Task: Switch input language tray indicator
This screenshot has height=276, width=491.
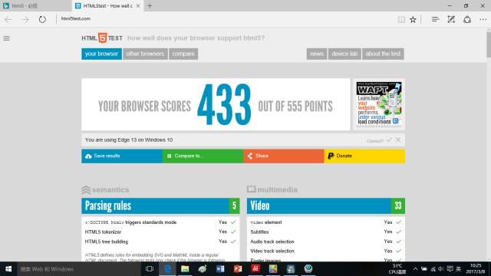Action: pyautogui.click(x=459, y=269)
